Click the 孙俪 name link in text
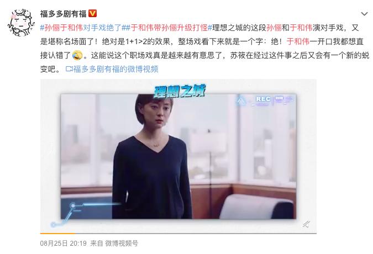 click(x=274, y=28)
